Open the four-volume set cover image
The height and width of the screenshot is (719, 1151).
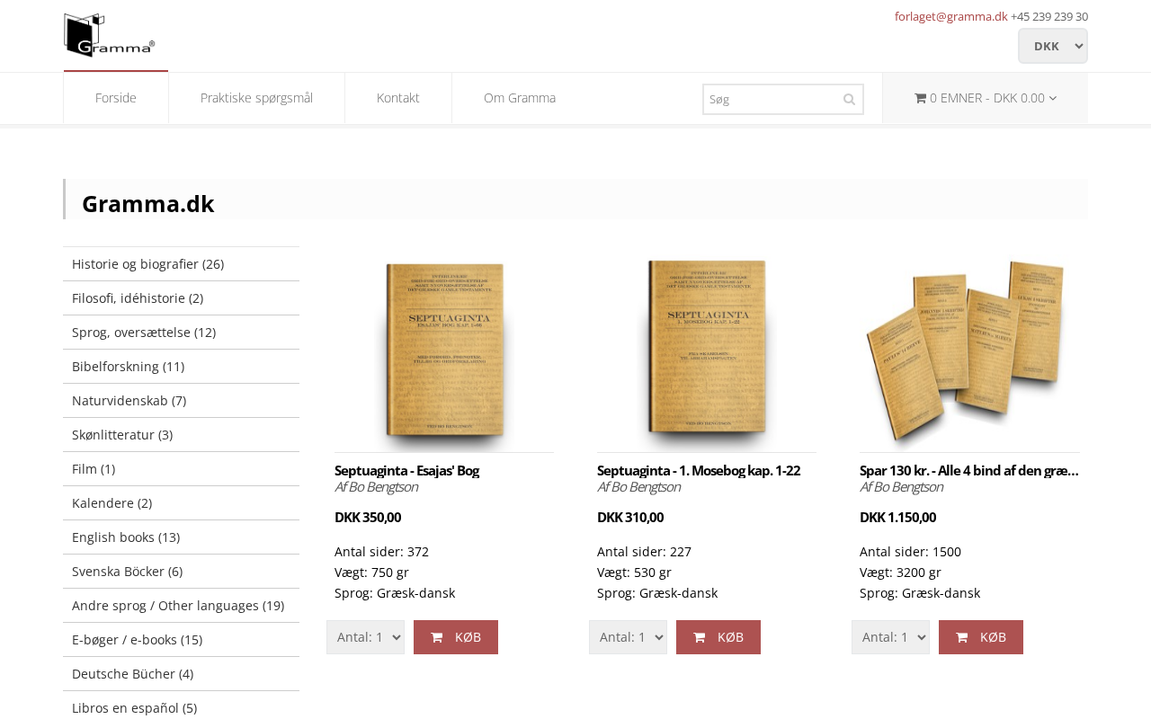[969, 351]
